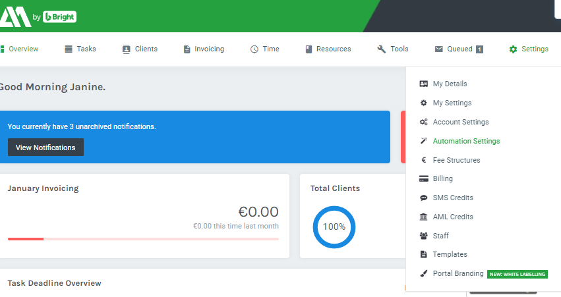561x297 pixels.
Task: Click the Billing credit card icon
Action: coord(424,178)
